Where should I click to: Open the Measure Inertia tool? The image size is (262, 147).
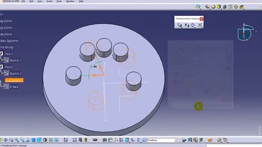[86, 140]
